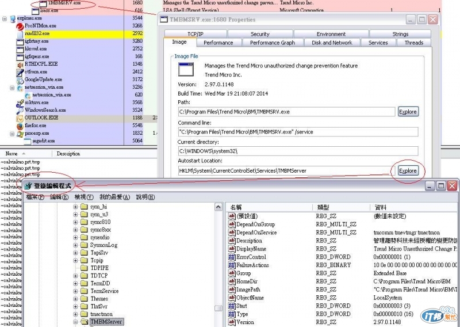
Task: Click the Themes folder icon
Action: (84, 298)
